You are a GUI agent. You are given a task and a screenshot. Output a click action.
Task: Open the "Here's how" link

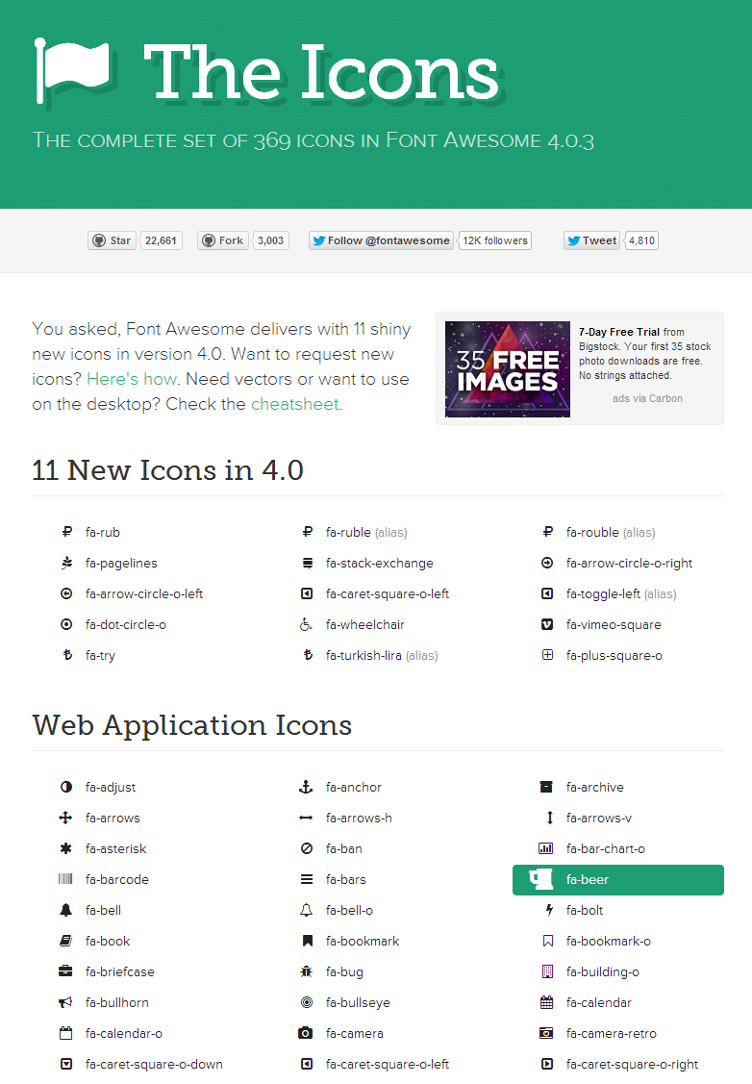[x=132, y=379]
